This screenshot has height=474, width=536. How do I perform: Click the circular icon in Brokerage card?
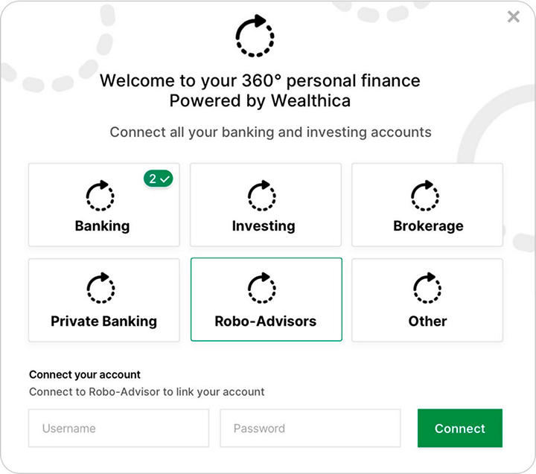(x=426, y=196)
